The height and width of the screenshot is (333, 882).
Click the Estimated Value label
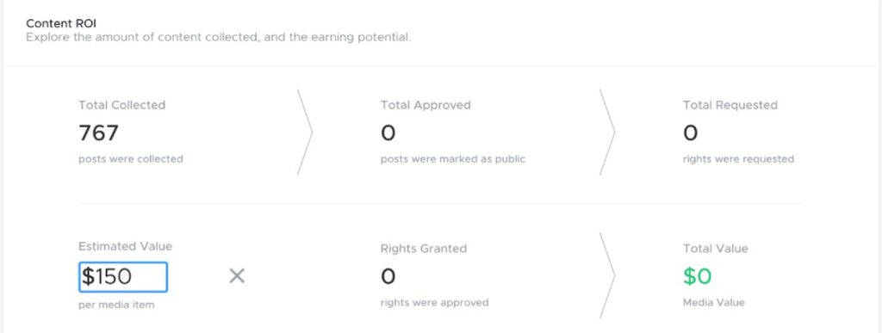(126, 246)
